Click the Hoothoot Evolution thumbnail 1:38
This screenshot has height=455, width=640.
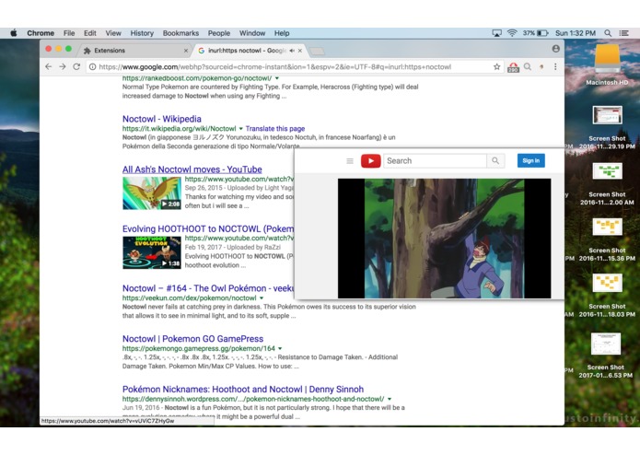152,252
